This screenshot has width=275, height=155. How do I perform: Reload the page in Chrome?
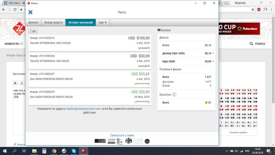[15, 9]
